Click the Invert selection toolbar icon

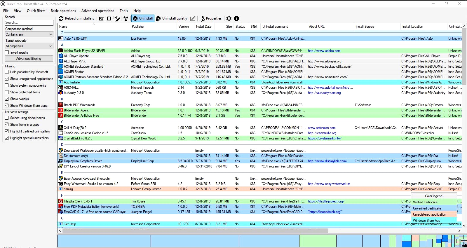click(x=117, y=18)
